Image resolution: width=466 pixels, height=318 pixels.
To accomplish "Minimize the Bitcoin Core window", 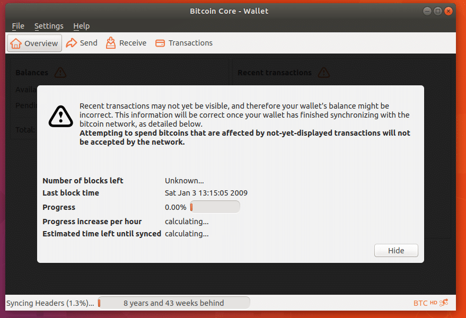I will pyautogui.click(x=427, y=11).
